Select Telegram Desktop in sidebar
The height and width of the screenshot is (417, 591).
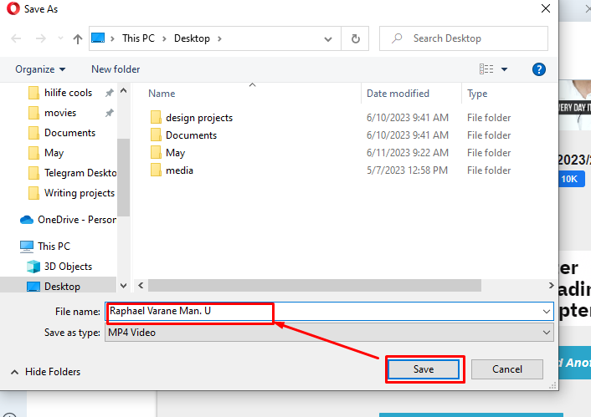pos(80,173)
